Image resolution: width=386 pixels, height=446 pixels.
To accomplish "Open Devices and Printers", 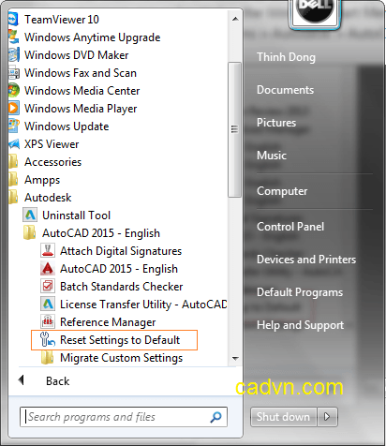I will pyautogui.click(x=306, y=260).
